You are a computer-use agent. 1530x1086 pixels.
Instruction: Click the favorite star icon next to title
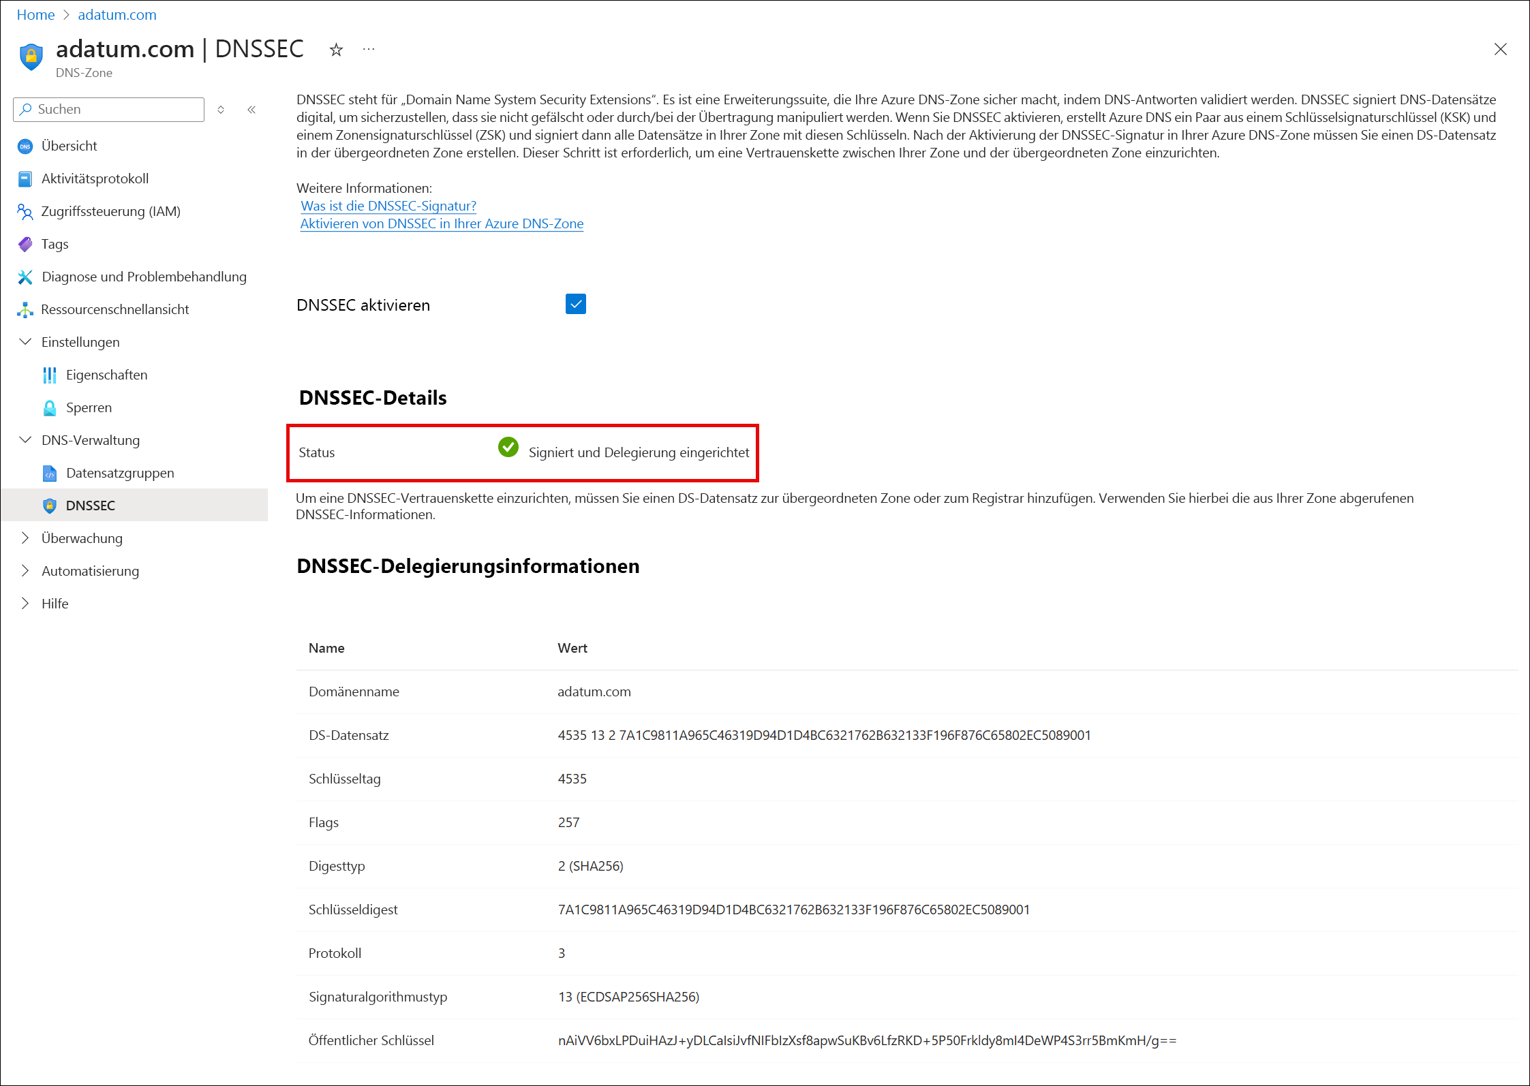tap(336, 50)
